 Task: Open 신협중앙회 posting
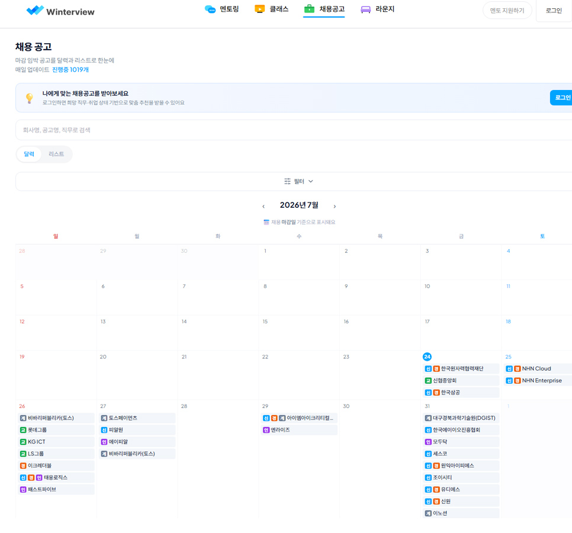[461, 381]
